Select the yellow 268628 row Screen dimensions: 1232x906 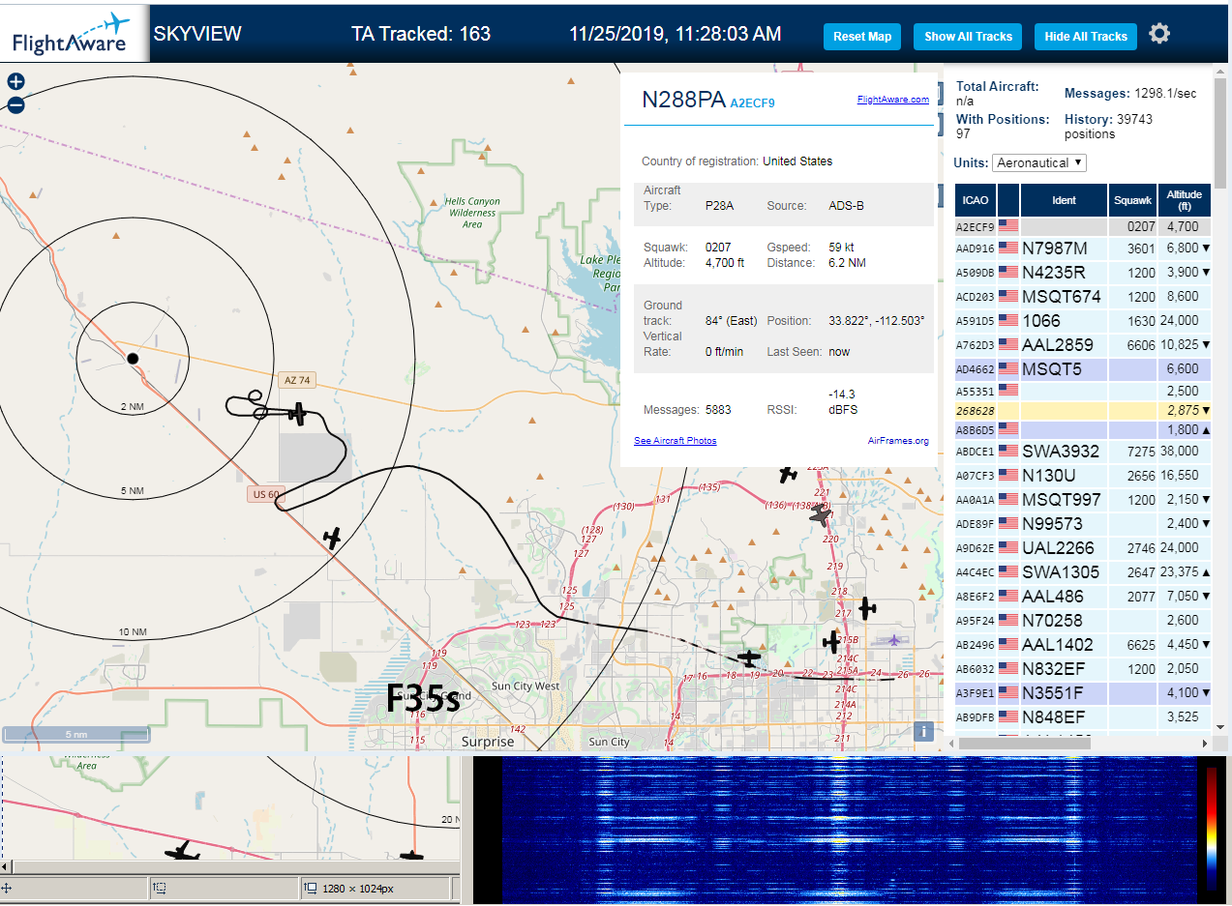pos(1083,411)
